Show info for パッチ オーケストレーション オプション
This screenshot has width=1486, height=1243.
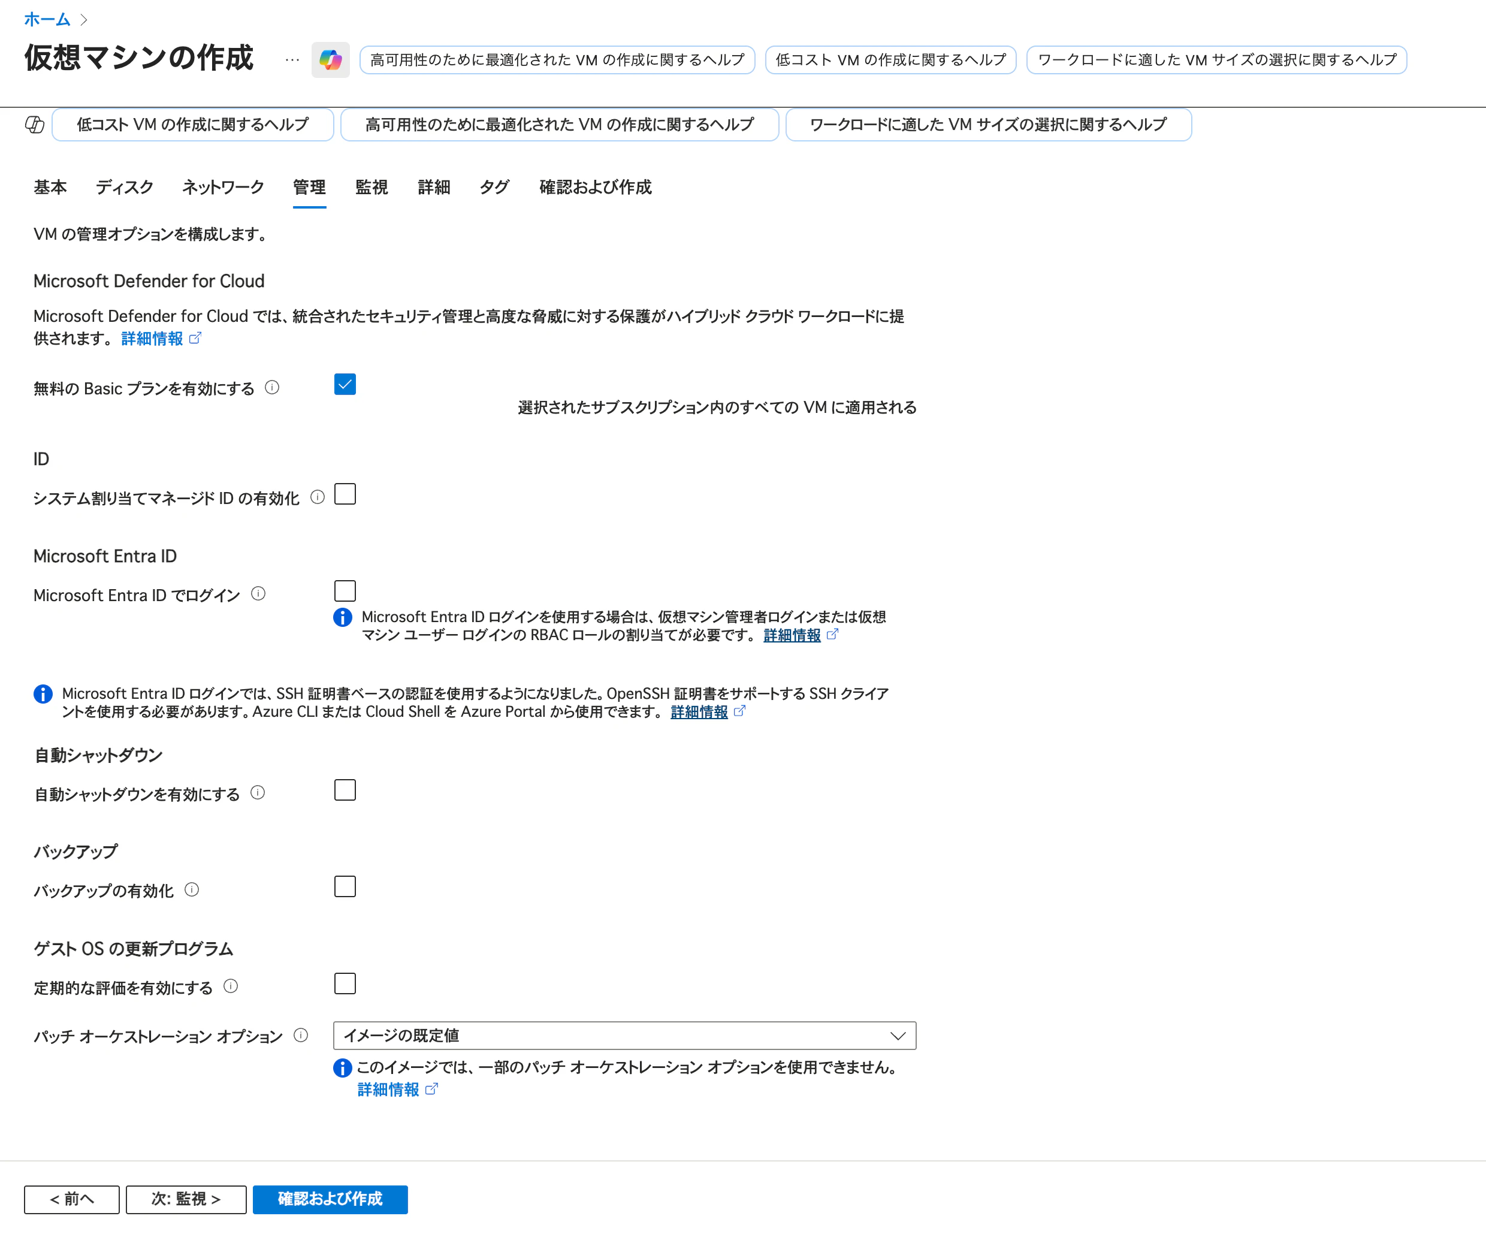tap(301, 1035)
